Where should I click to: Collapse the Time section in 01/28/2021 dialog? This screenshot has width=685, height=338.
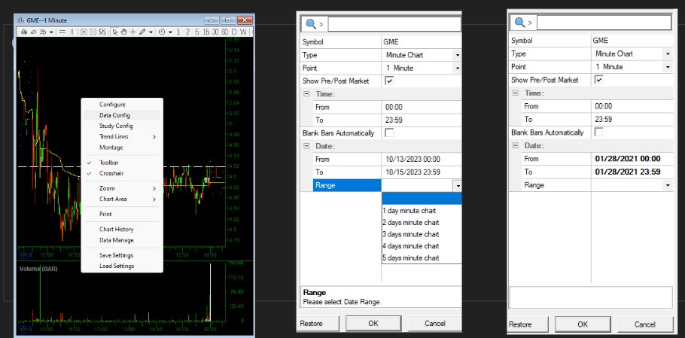(516, 93)
